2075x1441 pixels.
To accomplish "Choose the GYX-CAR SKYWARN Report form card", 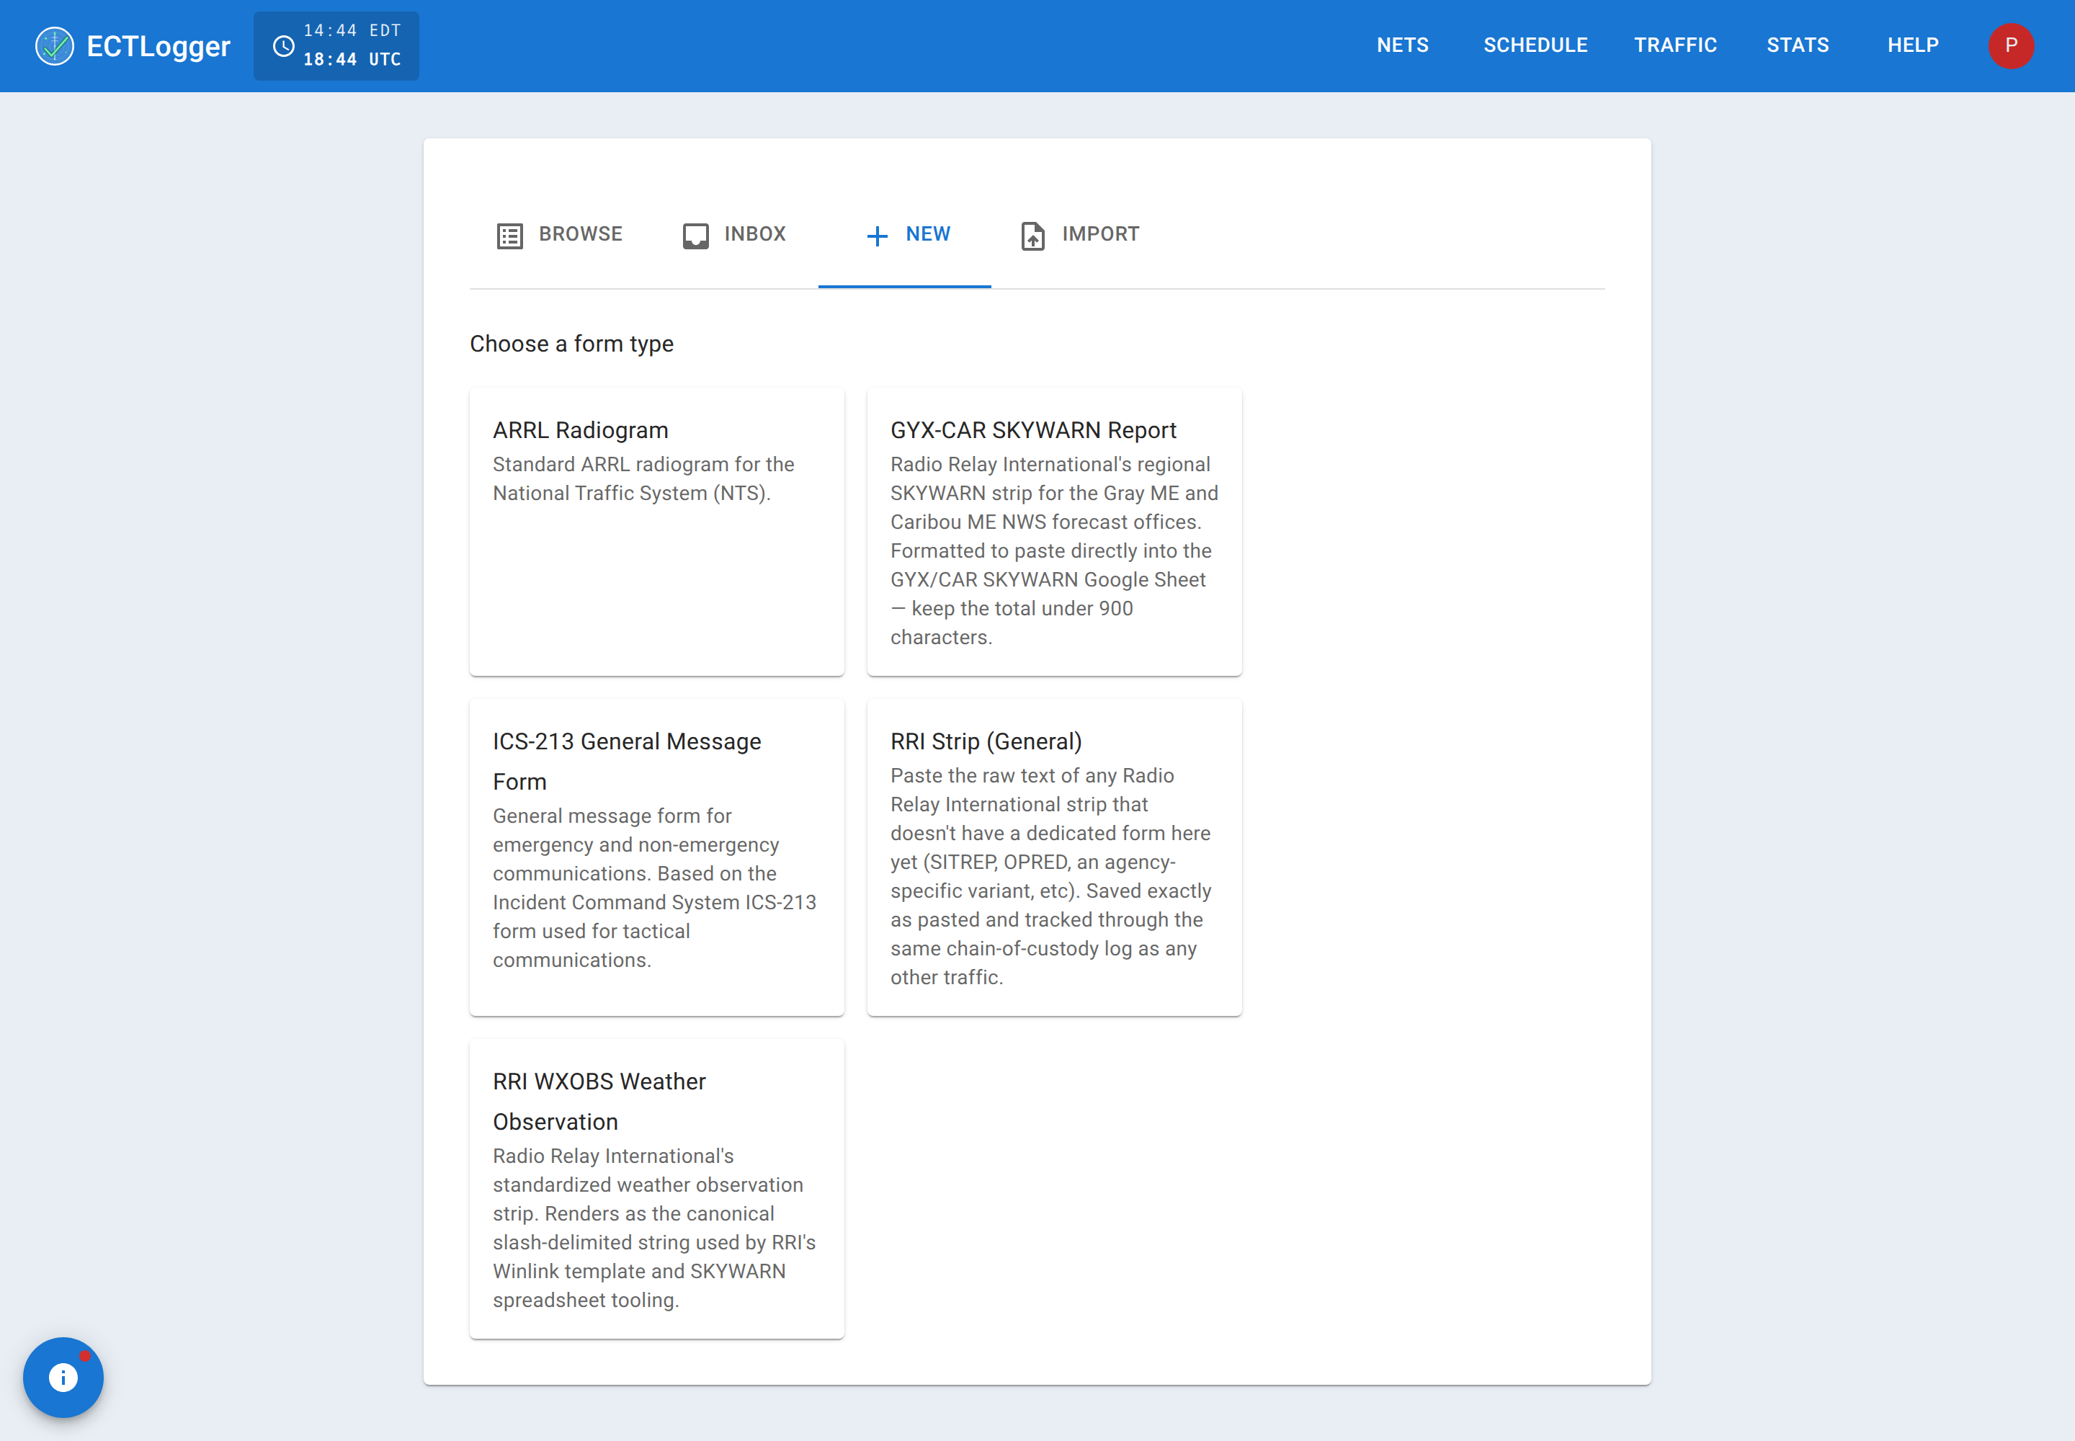I will coord(1055,532).
